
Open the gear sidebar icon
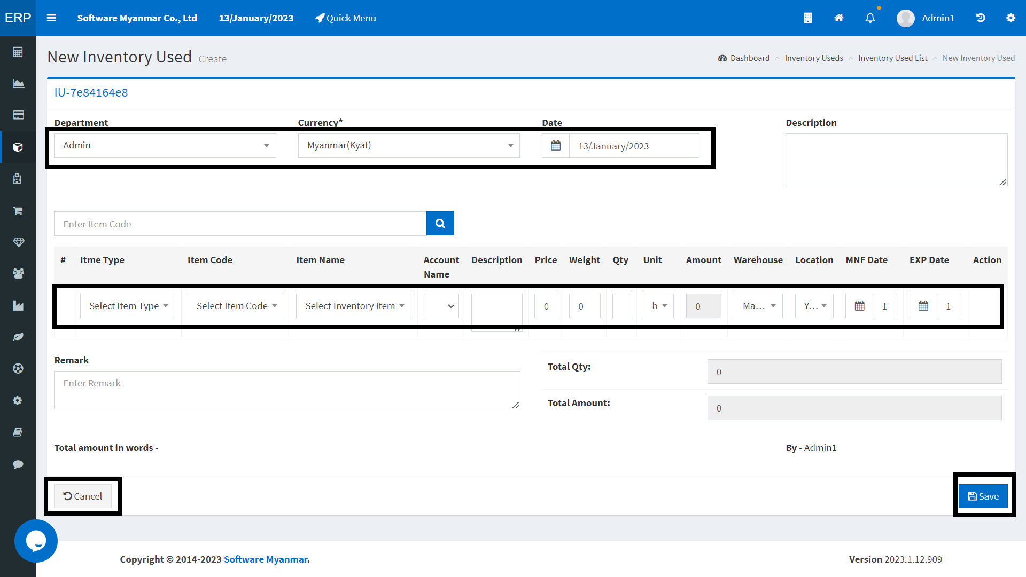click(x=18, y=400)
